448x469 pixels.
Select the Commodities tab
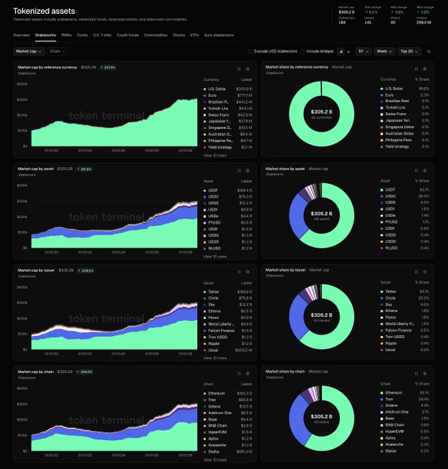pyautogui.click(x=155, y=35)
